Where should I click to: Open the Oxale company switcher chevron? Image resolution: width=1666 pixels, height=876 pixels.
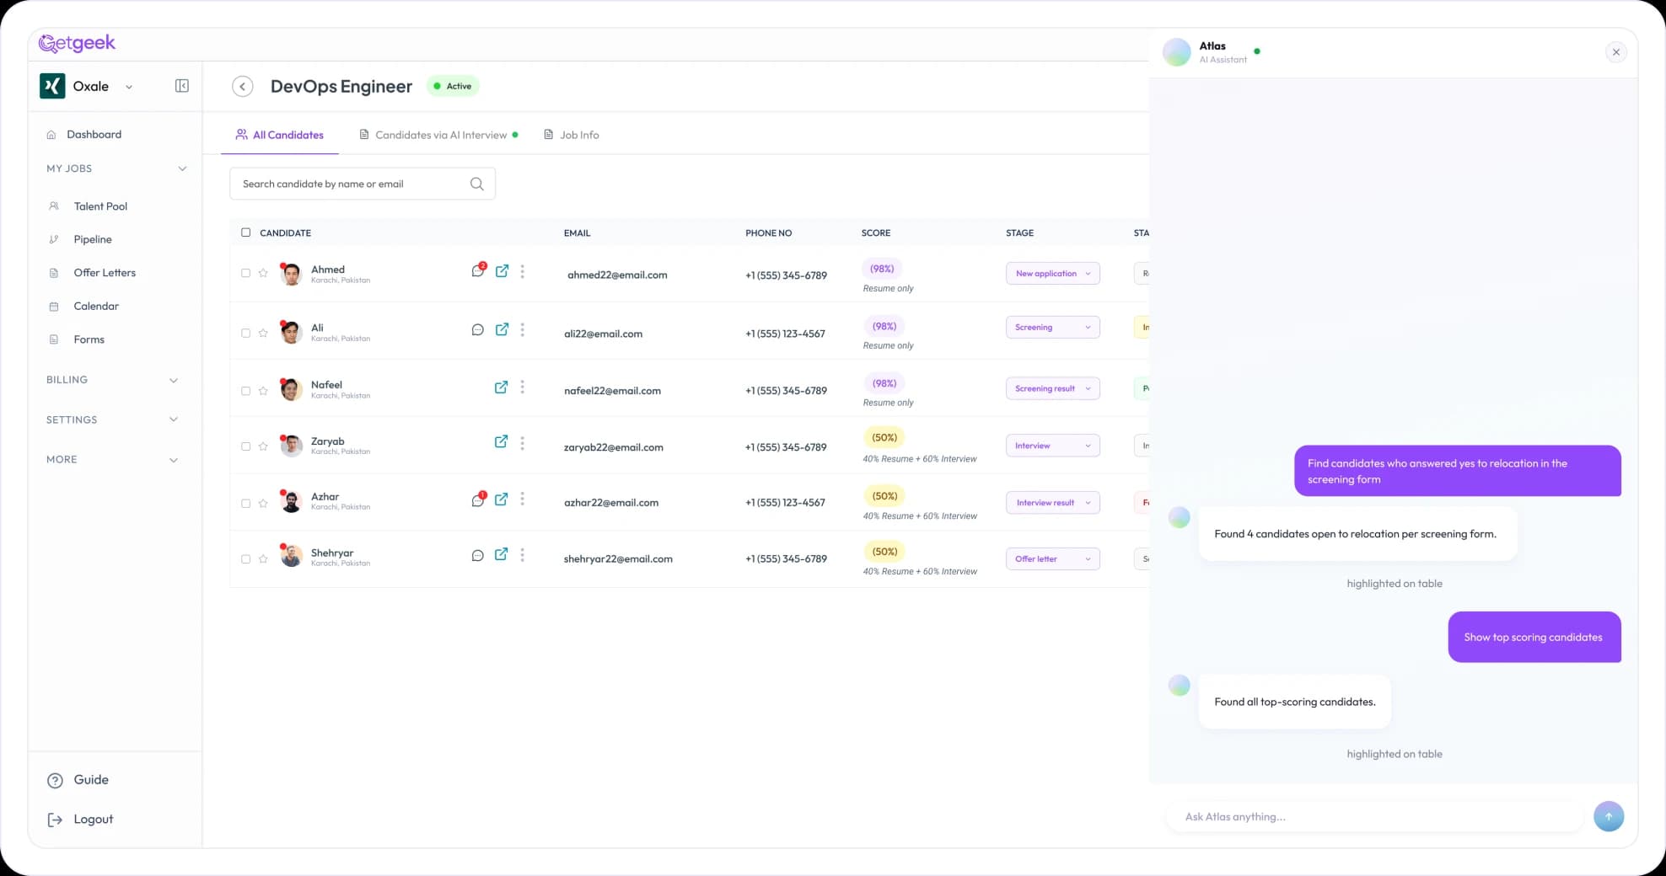coord(129,87)
